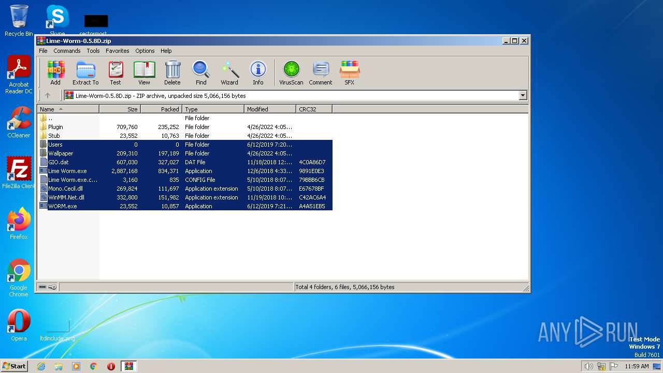Sort by Type column header
This screenshot has width=663, height=373.
[213, 109]
